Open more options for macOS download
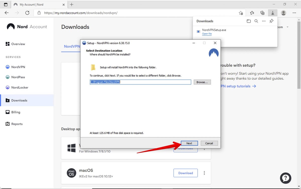Viewport: 301px width, 189px height. 204,173
